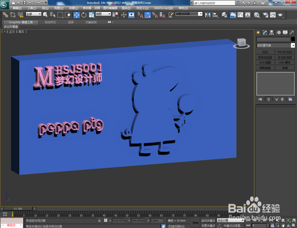Open the Schematic View icon
The width and height of the screenshot is (297, 228).
[x=248, y=15]
